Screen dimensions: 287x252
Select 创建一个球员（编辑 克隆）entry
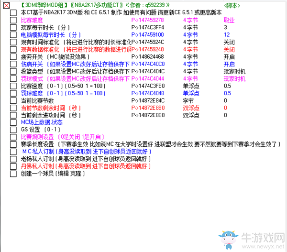53,174
